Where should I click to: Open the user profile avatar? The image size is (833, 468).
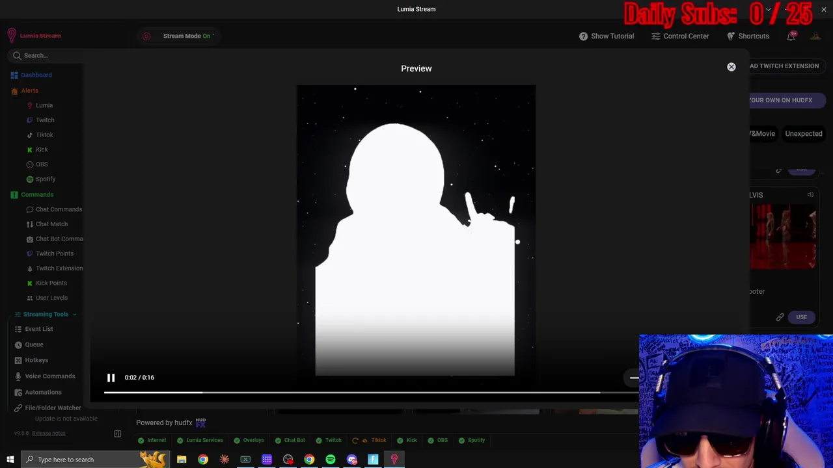[815, 36]
